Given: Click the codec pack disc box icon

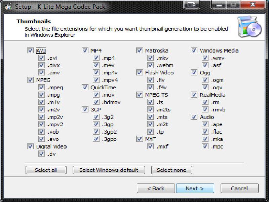Looking at the screenshot, I should [x=249, y=27].
